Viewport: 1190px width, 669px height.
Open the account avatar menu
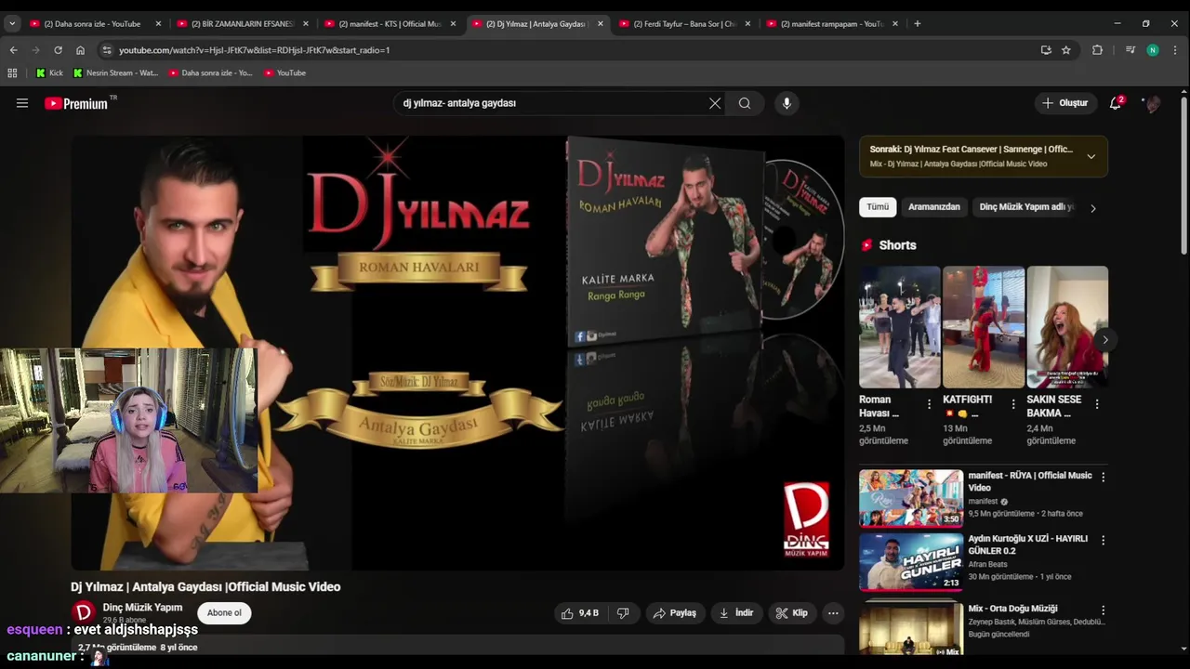pyautogui.click(x=1152, y=103)
